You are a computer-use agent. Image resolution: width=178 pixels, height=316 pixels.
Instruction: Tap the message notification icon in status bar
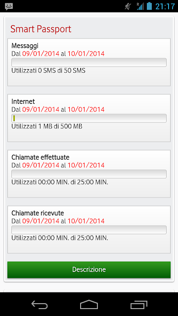[x=9, y=6]
